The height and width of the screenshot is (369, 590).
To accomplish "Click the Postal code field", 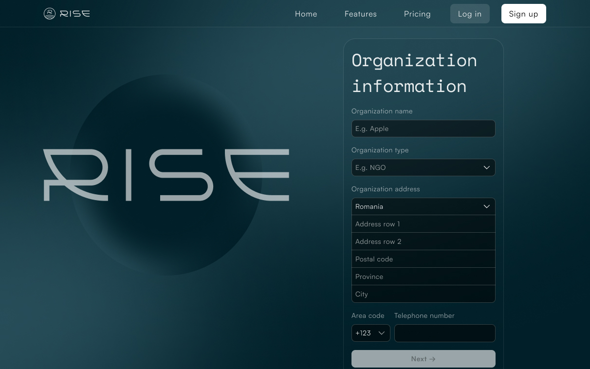I will click(x=423, y=258).
